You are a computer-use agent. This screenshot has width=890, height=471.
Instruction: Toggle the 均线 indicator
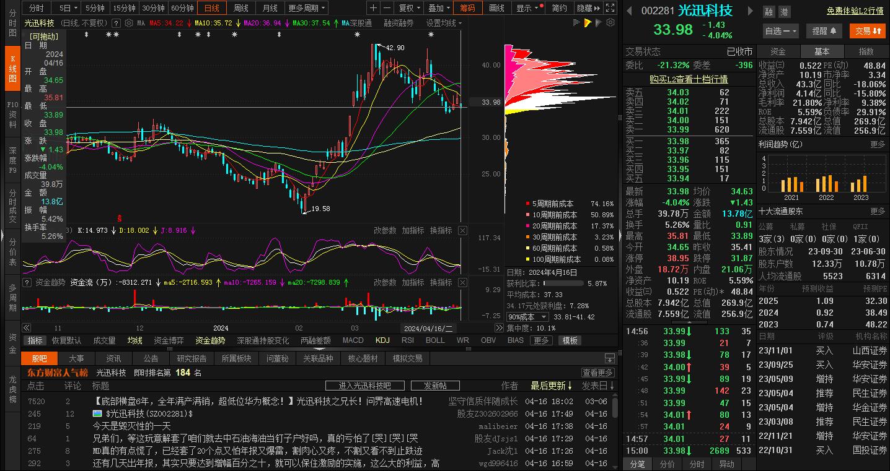[134, 340]
